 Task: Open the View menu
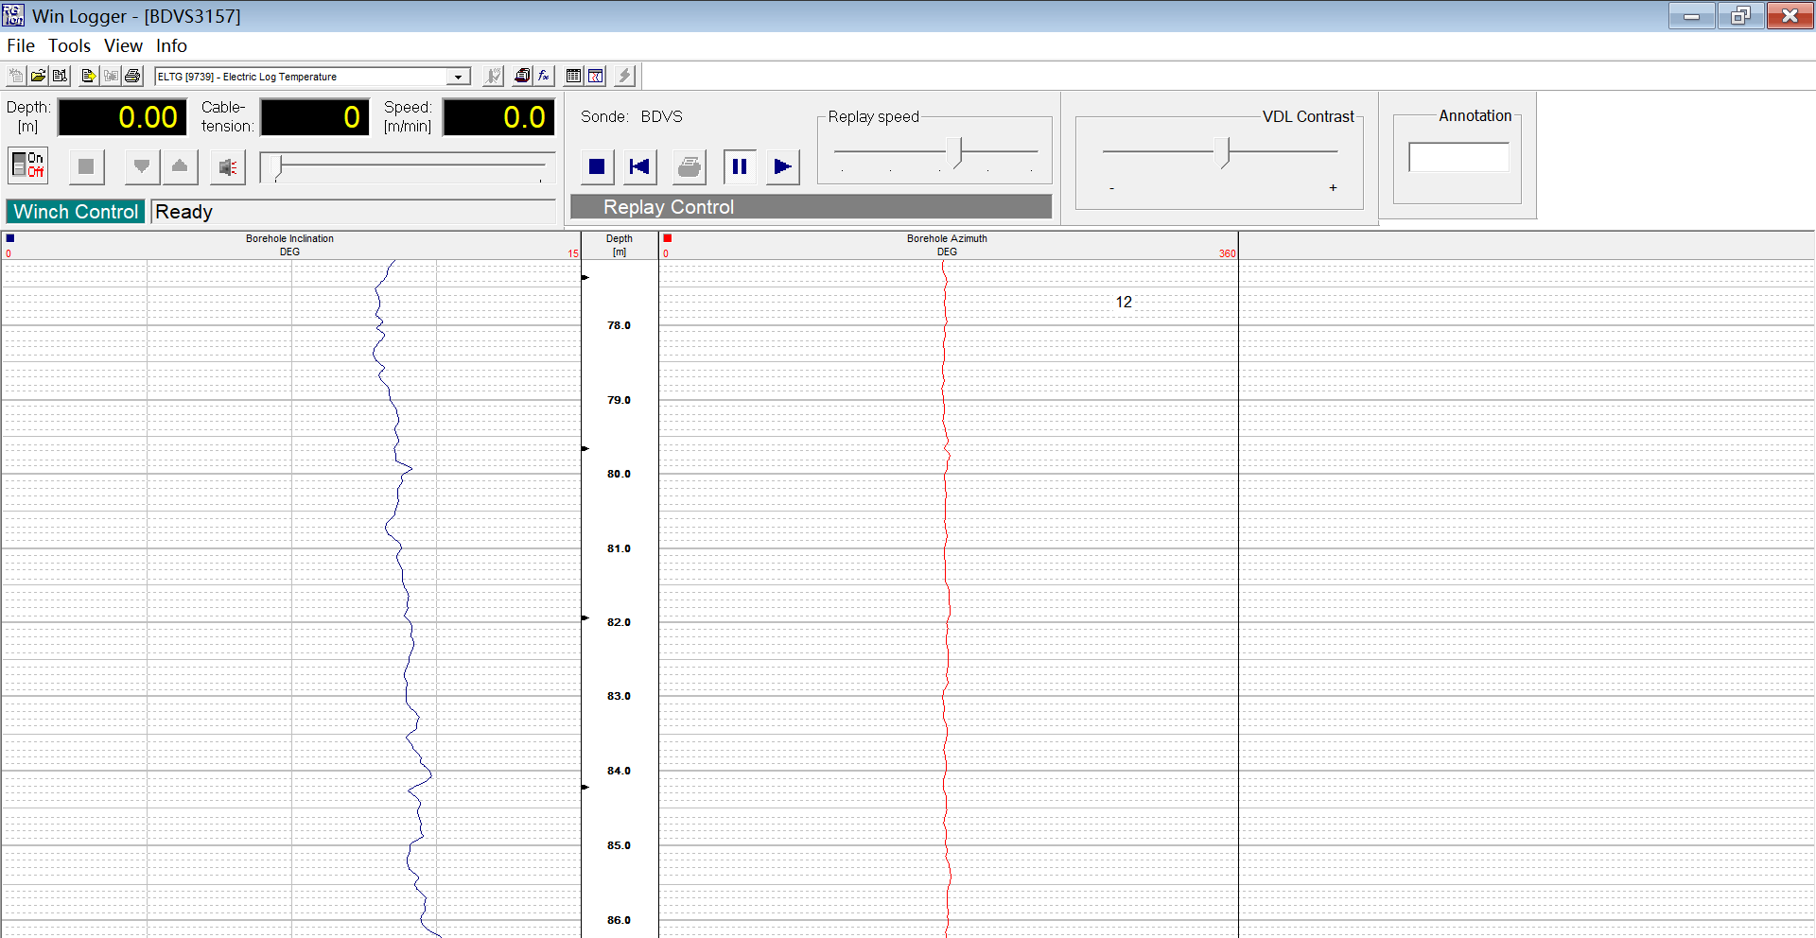[x=123, y=45]
